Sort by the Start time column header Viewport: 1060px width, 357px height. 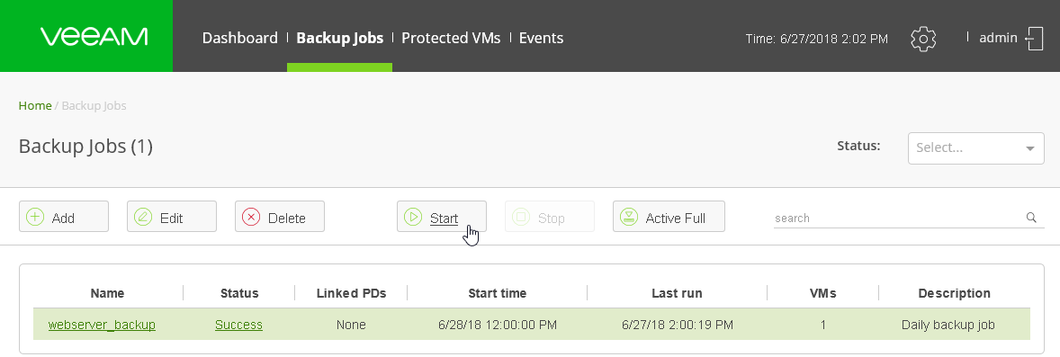tap(498, 293)
